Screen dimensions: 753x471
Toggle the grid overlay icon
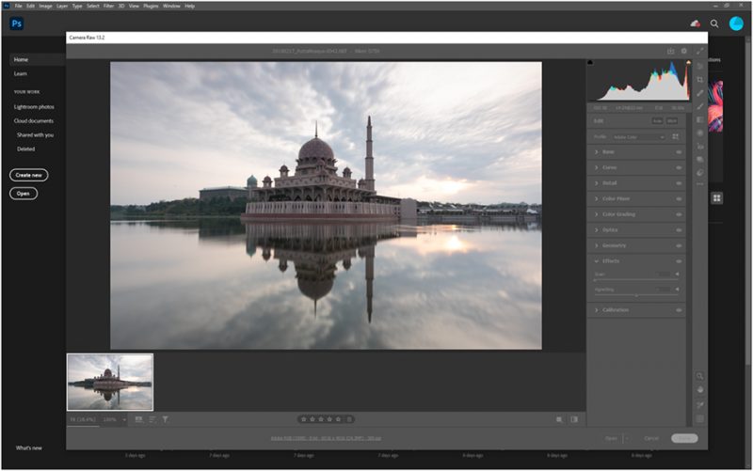click(x=699, y=418)
